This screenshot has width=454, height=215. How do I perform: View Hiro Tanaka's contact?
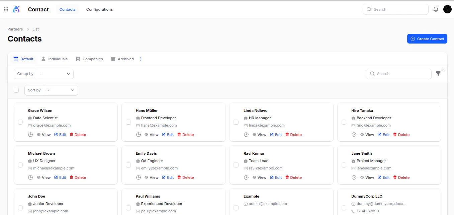[367, 135]
